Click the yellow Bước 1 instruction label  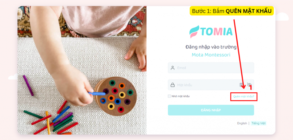[232, 11]
